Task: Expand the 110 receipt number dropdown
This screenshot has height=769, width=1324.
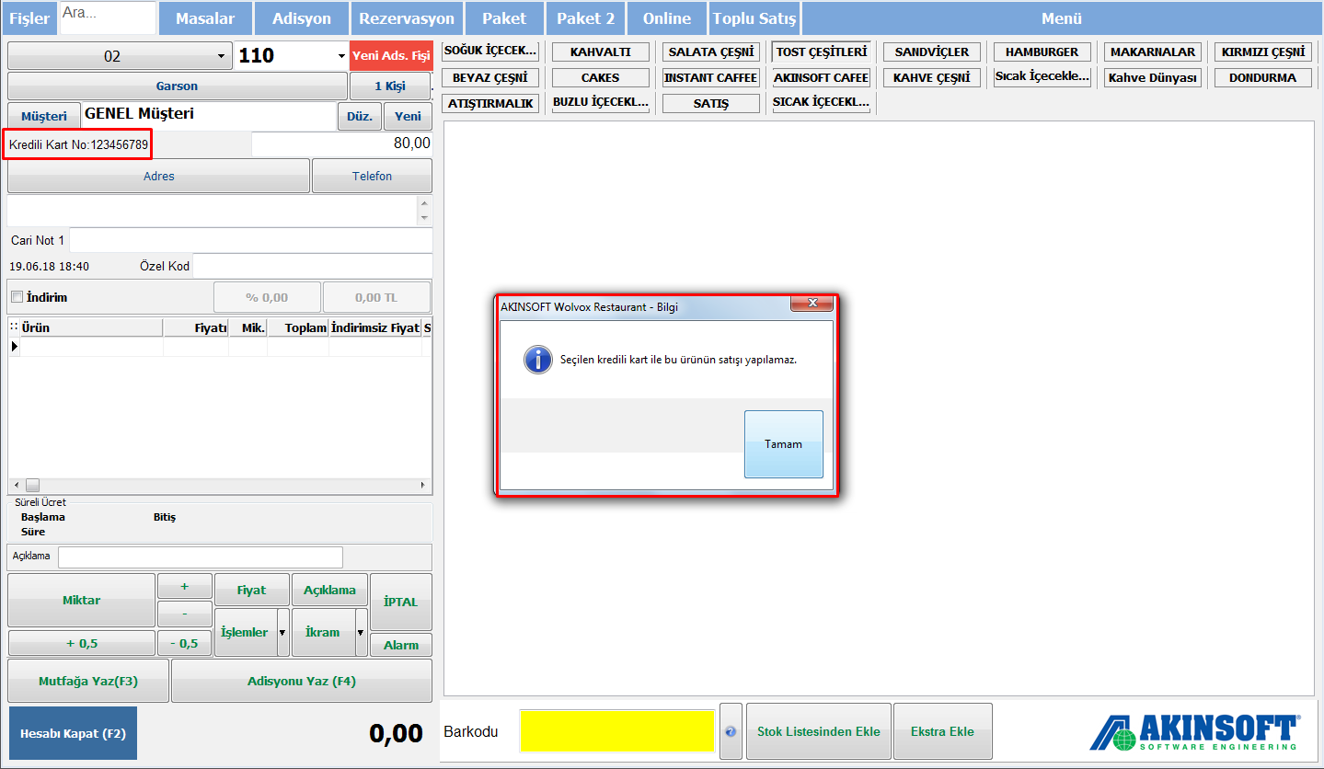Action: [341, 56]
